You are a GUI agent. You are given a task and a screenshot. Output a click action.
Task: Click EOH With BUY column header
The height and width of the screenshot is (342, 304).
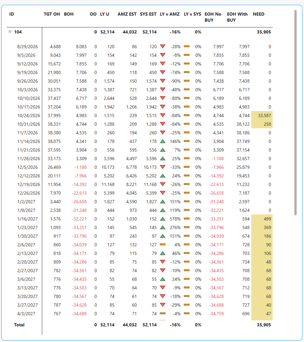(x=237, y=17)
